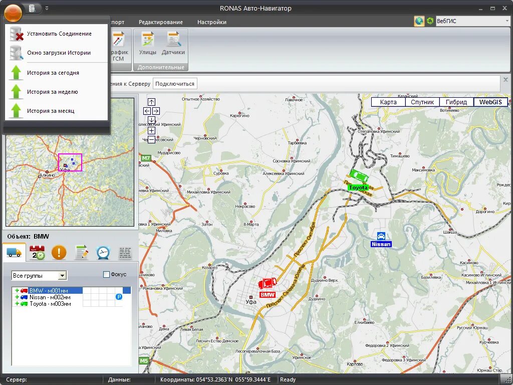Open the notepad report tab
Viewport: 513px width, 385px height.
[x=82, y=253]
